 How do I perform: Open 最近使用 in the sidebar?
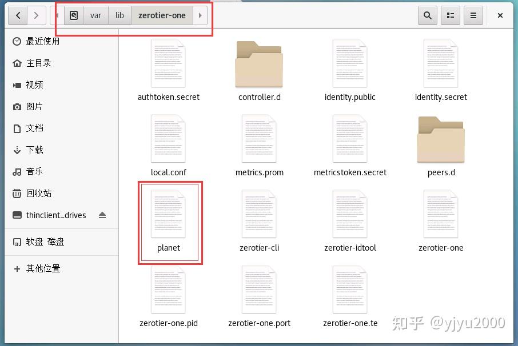click(x=42, y=41)
